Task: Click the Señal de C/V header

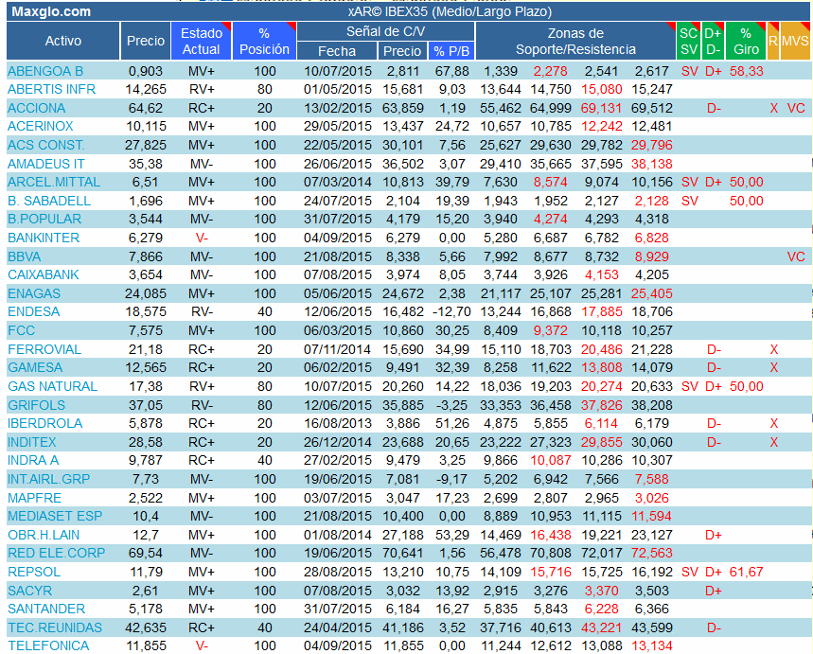Action: [x=386, y=31]
